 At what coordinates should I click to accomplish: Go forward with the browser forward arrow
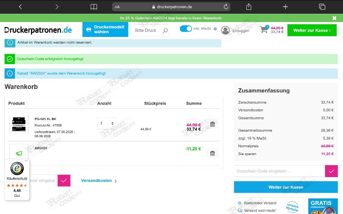coord(57,7)
